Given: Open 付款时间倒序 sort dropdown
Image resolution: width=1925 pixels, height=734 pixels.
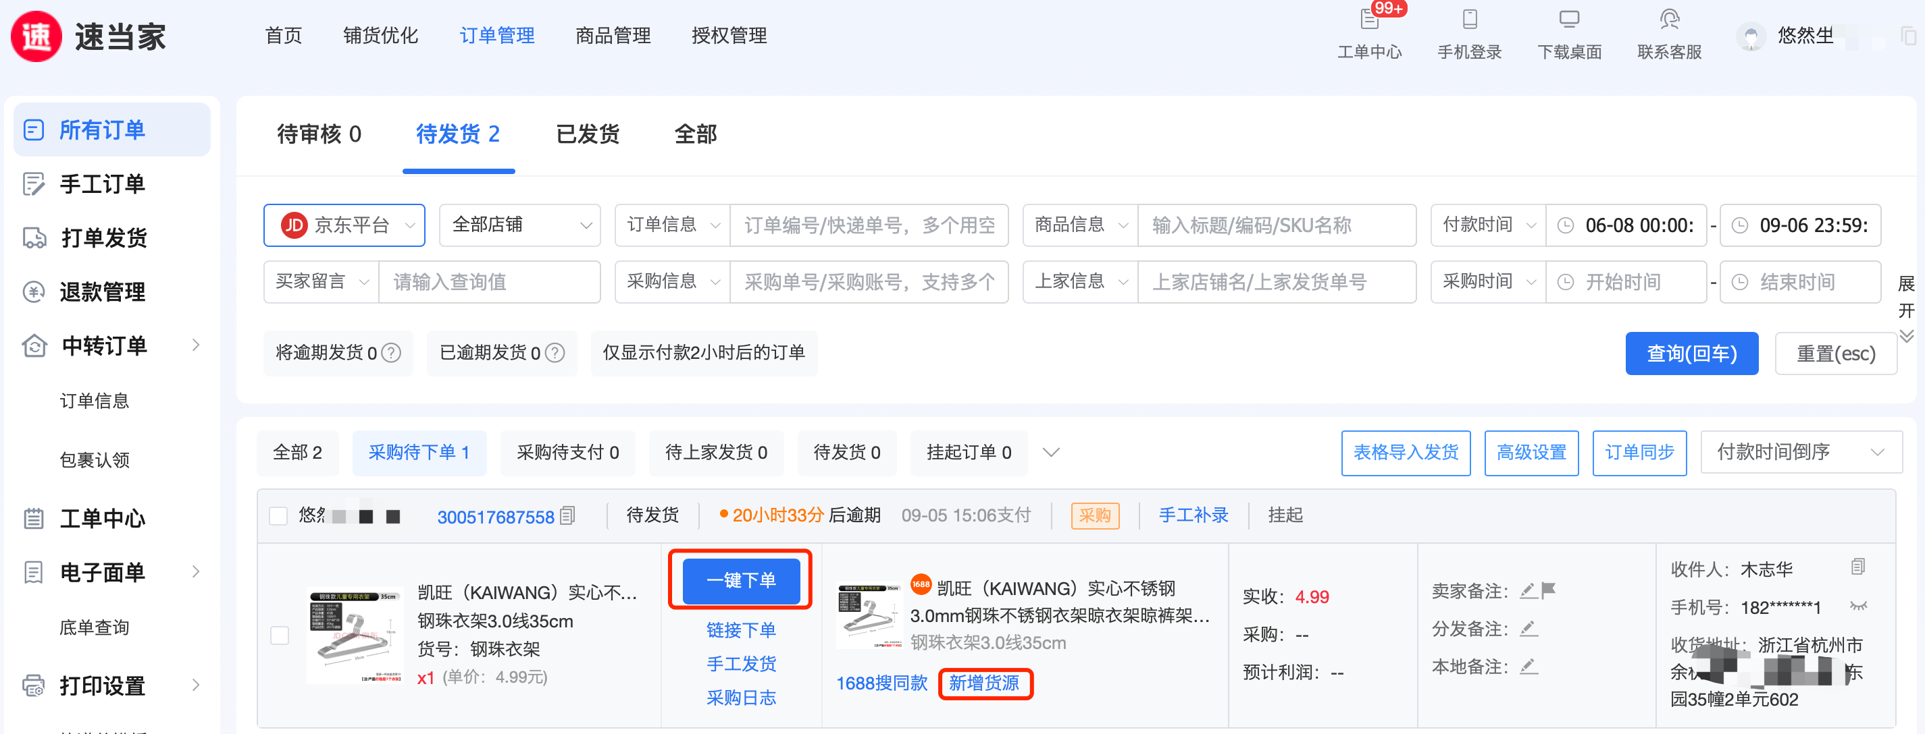Looking at the screenshot, I should [1800, 453].
